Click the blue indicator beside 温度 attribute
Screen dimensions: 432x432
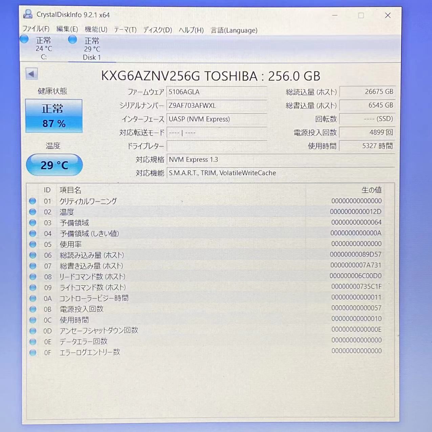[x=33, y=212]
